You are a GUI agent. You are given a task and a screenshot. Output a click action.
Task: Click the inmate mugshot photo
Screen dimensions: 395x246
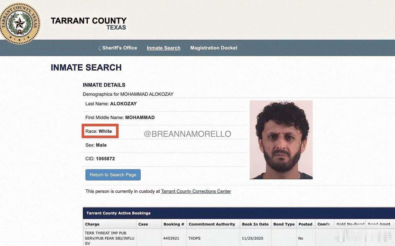[x=281, y=140]
